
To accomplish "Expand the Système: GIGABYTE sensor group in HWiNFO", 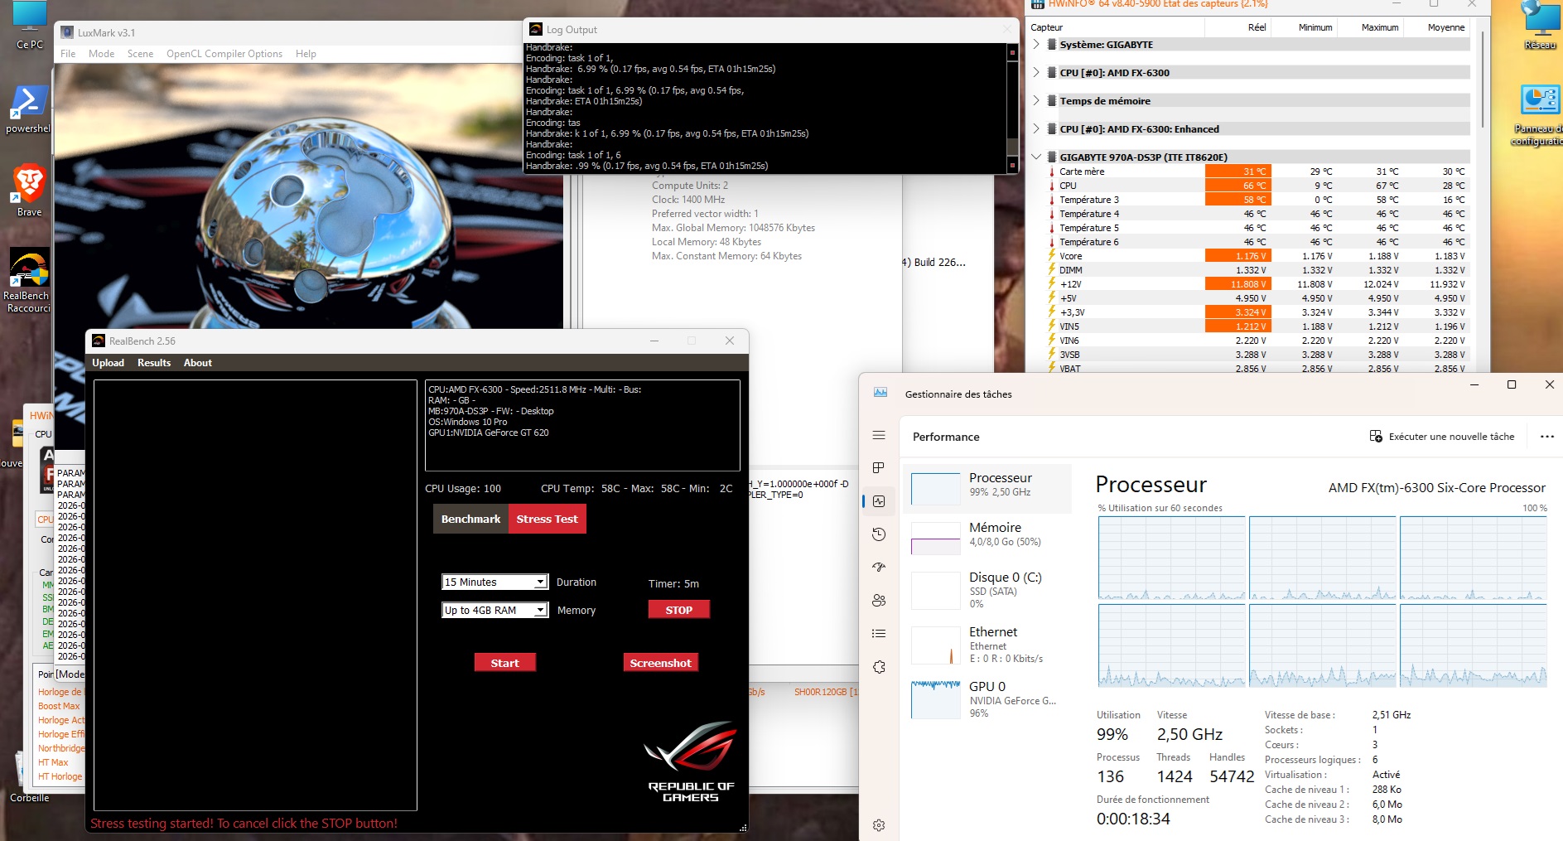I will [1036, 44].
